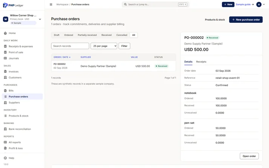Click the top bar New button

(228, 4)
